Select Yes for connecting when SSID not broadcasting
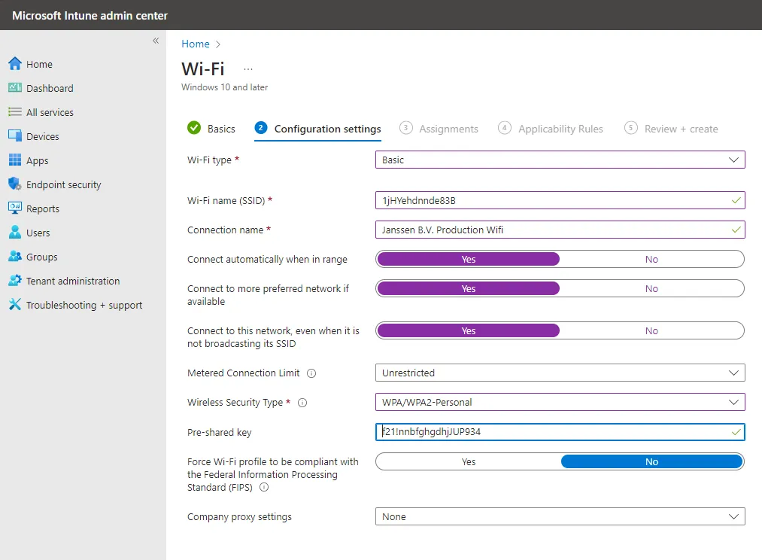The width and height of the screenshot is (762, 560). (469, 330)
